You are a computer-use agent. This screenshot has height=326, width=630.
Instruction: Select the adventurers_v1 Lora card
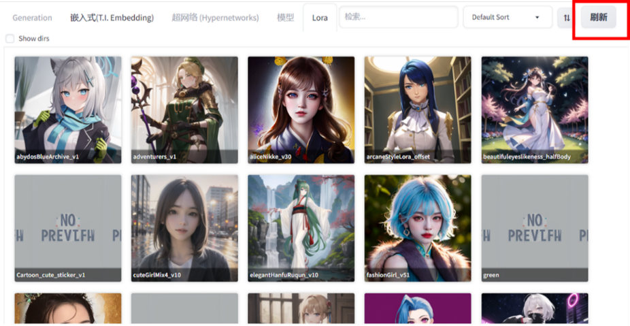click(184, 110)
